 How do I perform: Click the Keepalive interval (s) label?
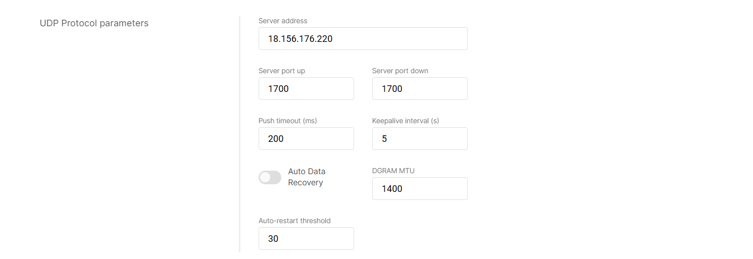point(406,121)
